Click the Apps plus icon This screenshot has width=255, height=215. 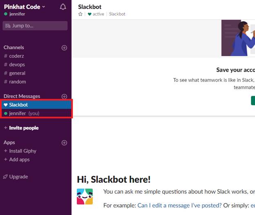(64, 143)
